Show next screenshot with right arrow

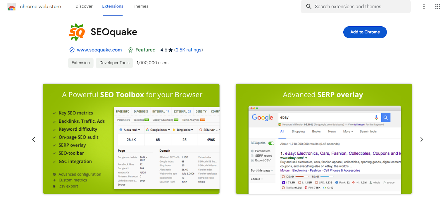422,140
